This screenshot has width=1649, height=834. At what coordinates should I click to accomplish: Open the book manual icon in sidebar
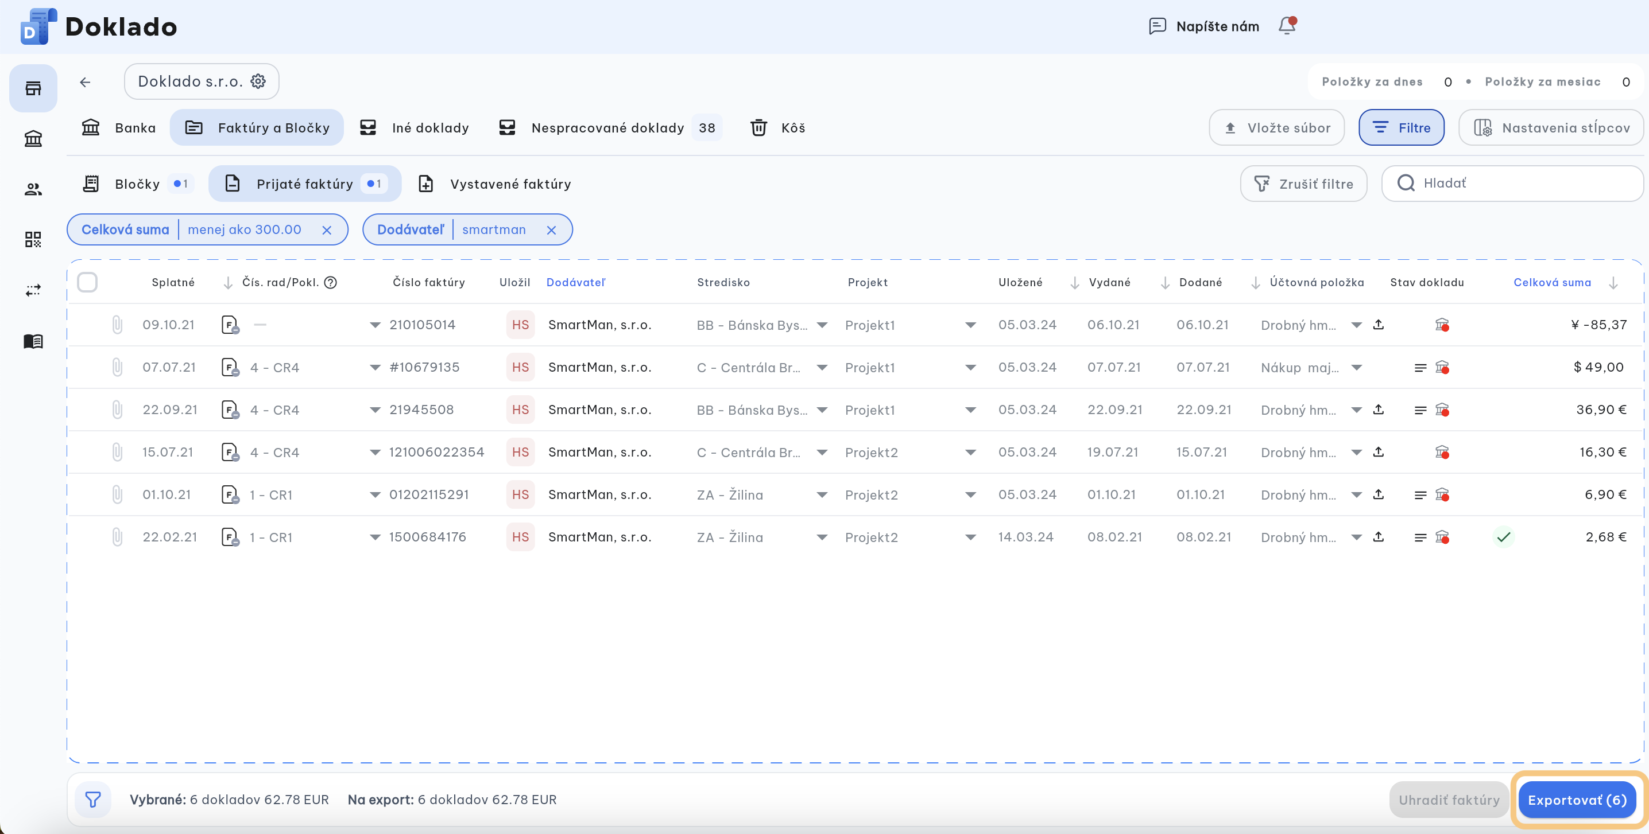click(33, 341)
